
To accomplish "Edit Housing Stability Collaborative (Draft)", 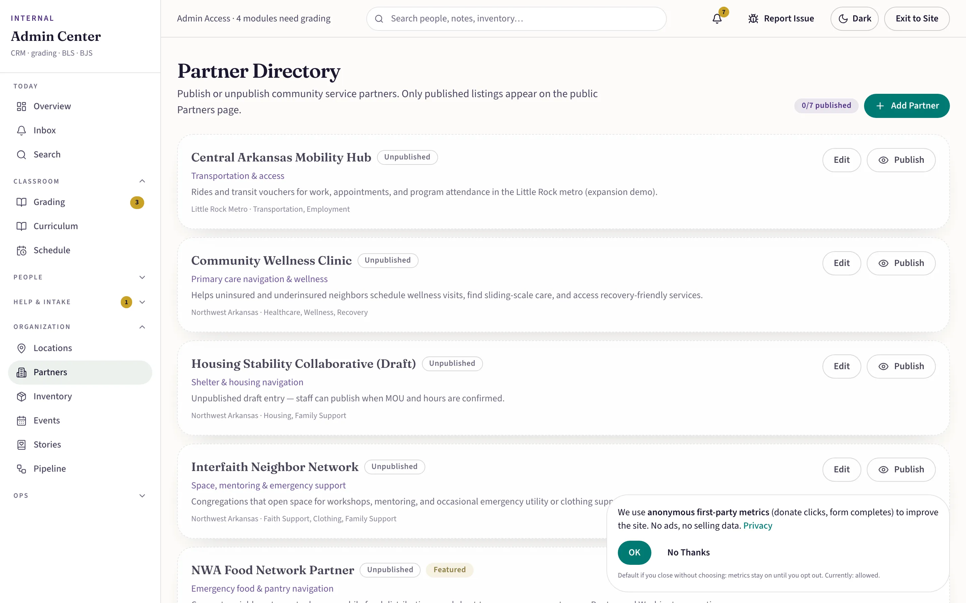I will pyautogui.click(x=842, y=366).
